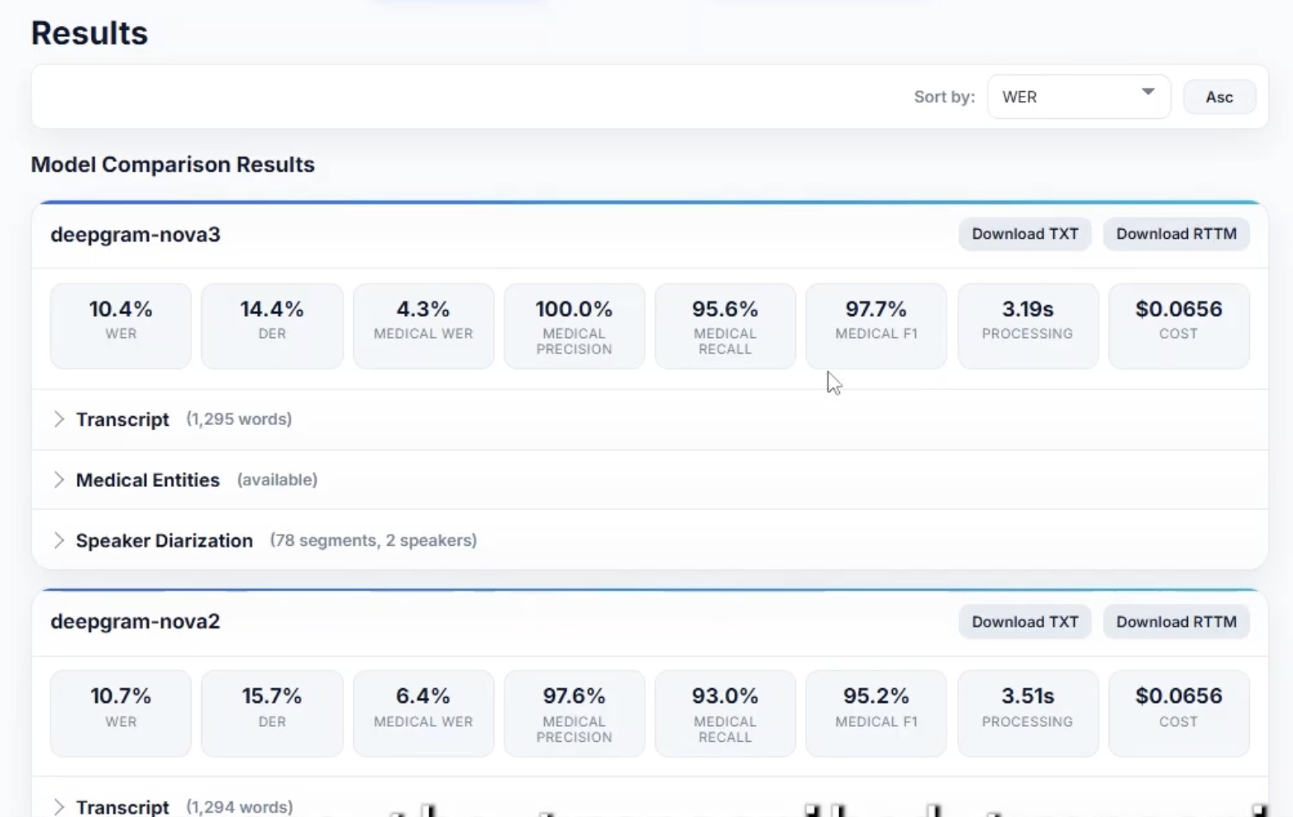Screen dimensions: 1293x817
Task: Click the 3.19s Processing card
Action: (1028, 326)
